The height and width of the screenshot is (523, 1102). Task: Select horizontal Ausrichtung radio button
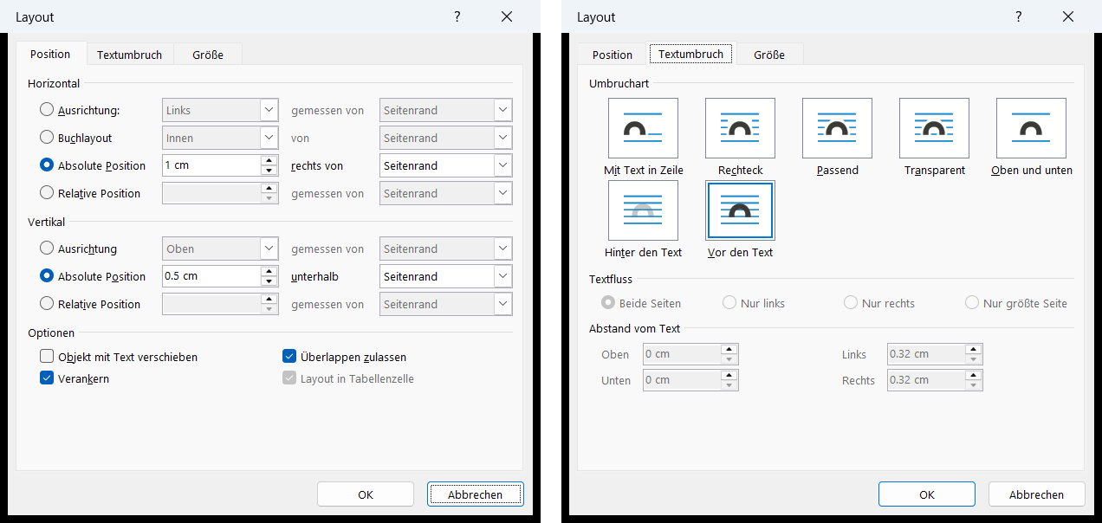pos(47,110)
